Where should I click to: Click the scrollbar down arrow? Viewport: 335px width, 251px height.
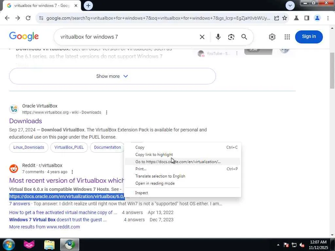point(332,235)
